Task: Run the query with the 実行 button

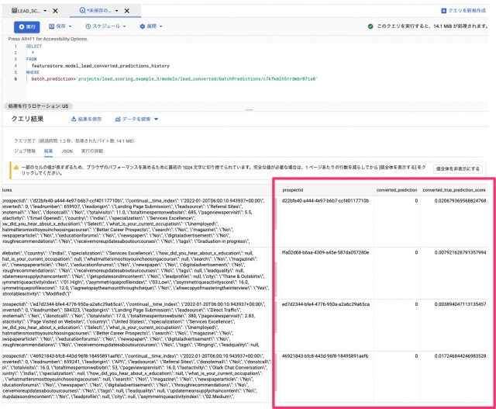Action: (x=26, y=27)
